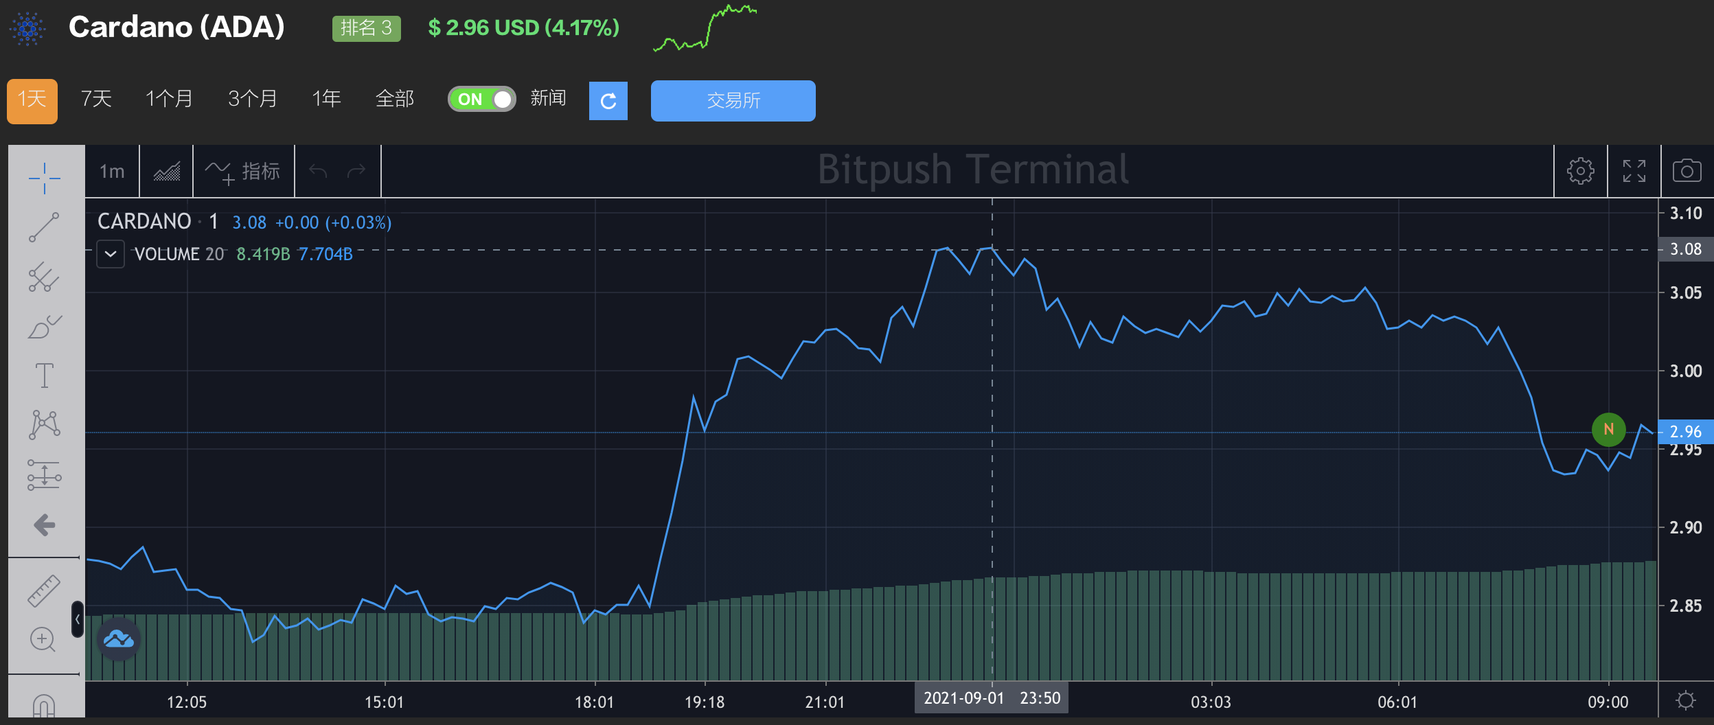
Task: Click the 3.10 price axis label
Action: 1686,213
